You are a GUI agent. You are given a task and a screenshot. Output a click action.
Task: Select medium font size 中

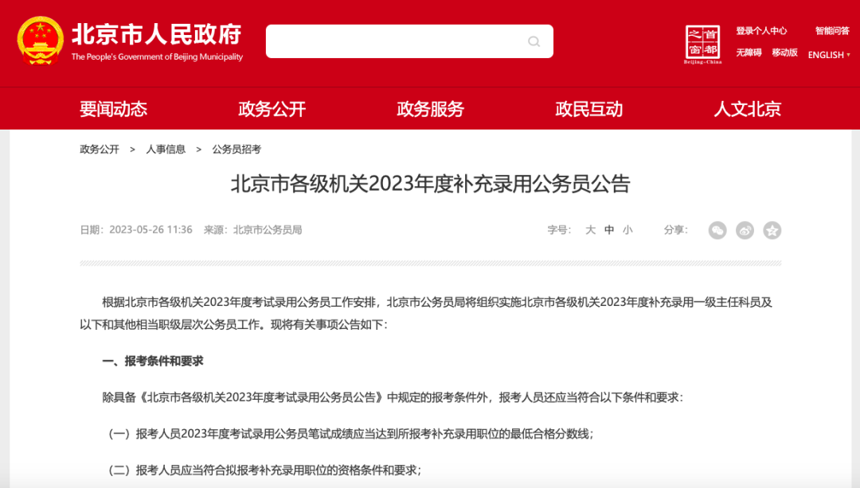coord(609,230)
